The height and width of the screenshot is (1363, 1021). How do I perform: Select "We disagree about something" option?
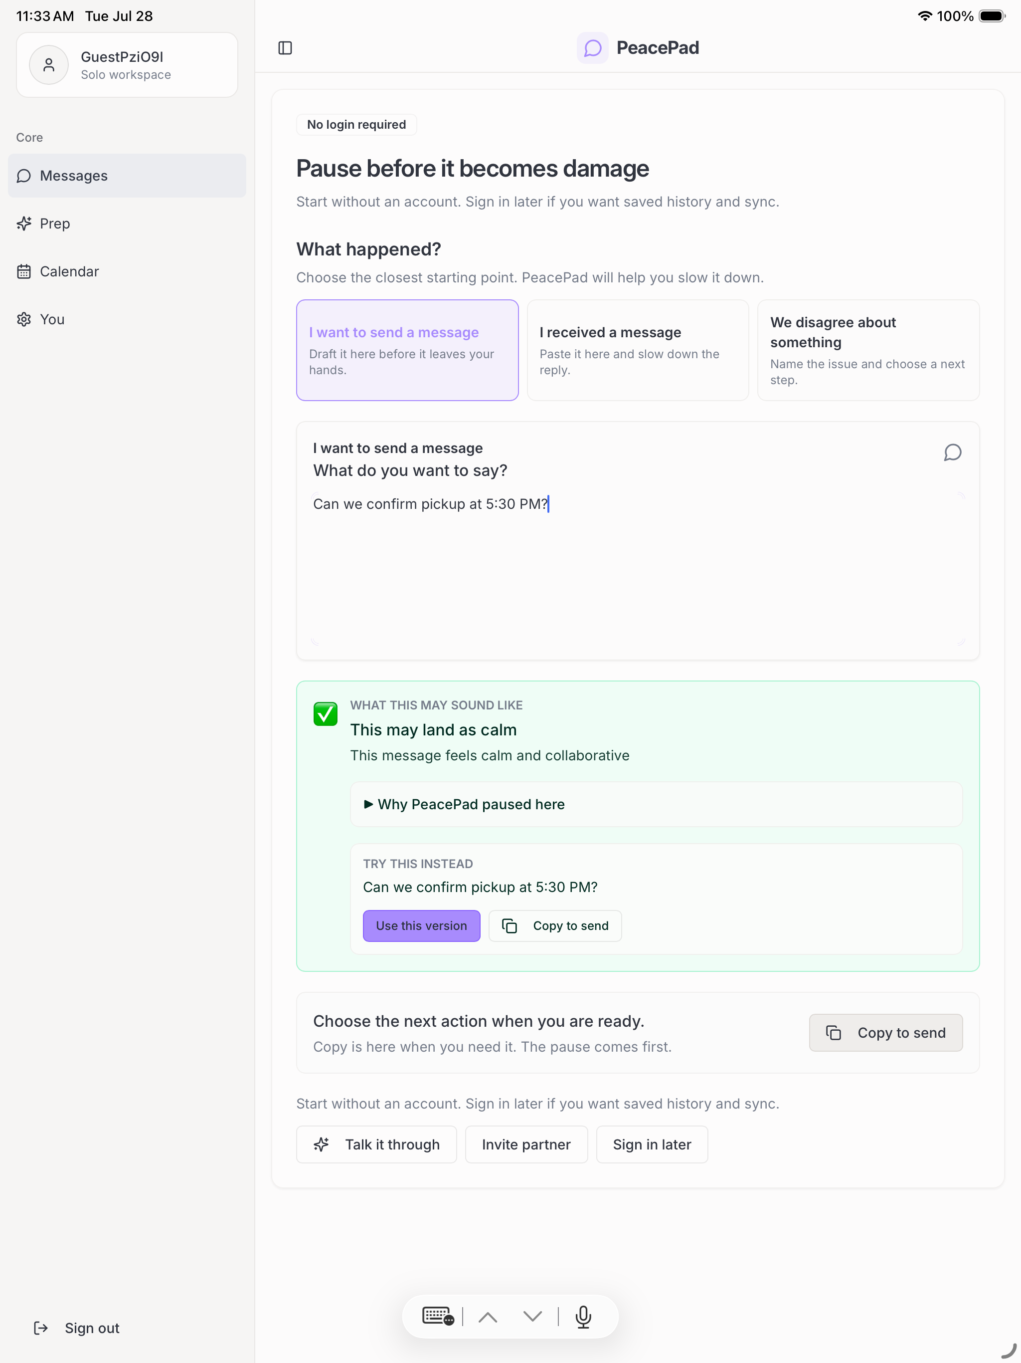point(868,350)
